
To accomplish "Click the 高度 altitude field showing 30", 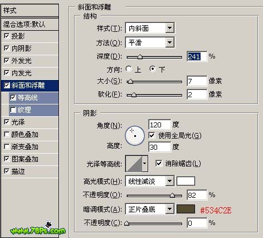I will (x=159, y=147).
